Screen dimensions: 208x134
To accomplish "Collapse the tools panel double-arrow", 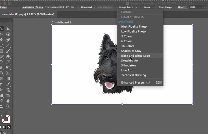I will click(x=10, y=20).
